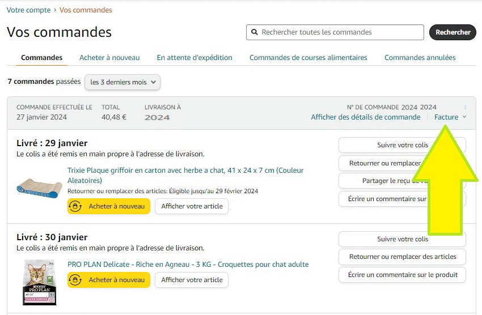The image size is (482, 315).
Task: Switch to the 'Acheter à nouveau' tab
Action: coord(109,57)
